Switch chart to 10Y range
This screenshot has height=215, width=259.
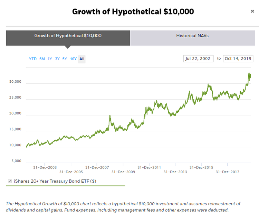click(73, 59)
